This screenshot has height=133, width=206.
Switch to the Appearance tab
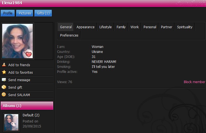[85, 27]
